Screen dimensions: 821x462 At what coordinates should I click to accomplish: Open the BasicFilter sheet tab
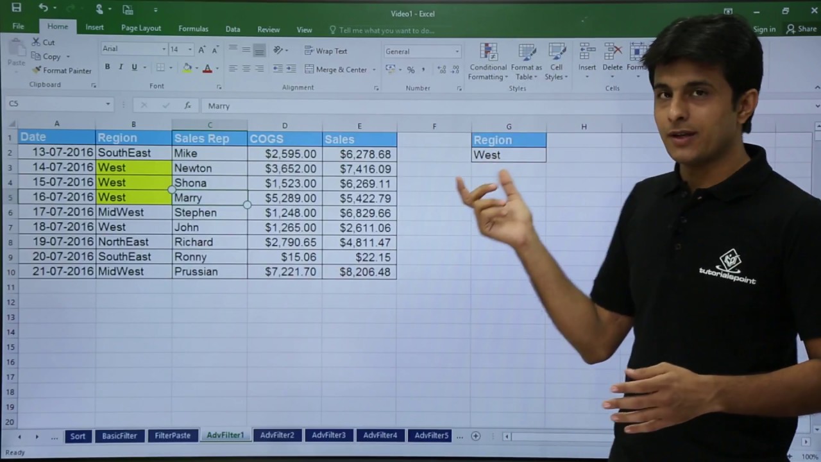[119, 436]
